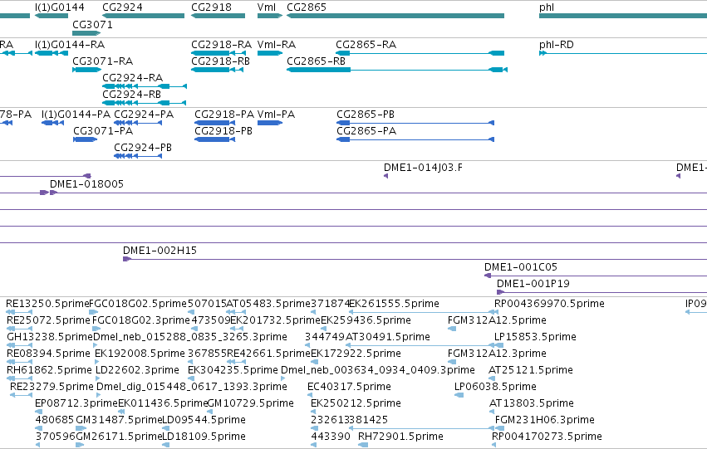Select EST EK304235.5prime label
Viewport: 707px width, 449px height.
coord(233,370)
